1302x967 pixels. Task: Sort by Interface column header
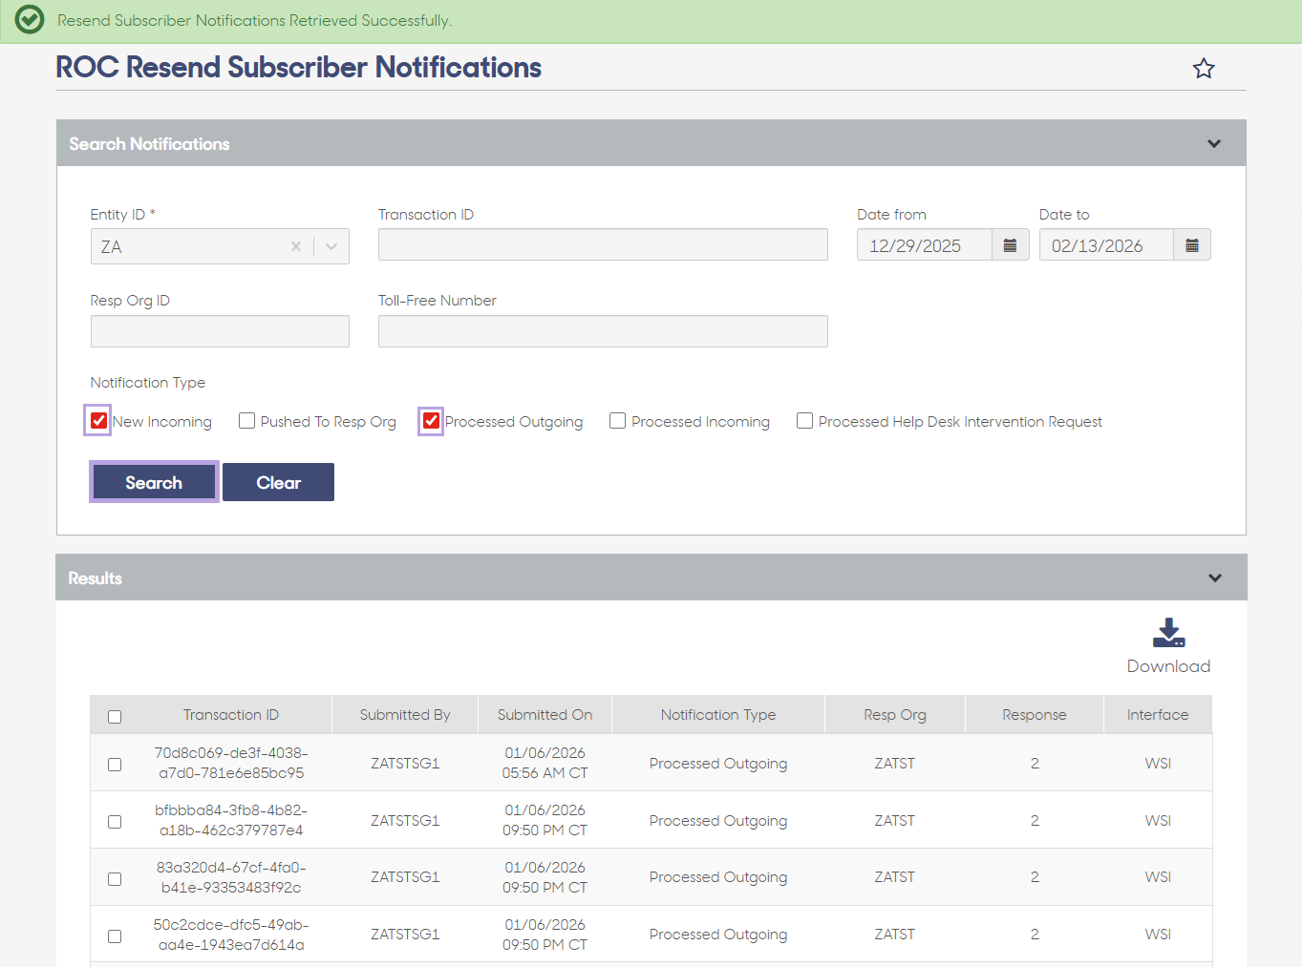[1158, 715]
